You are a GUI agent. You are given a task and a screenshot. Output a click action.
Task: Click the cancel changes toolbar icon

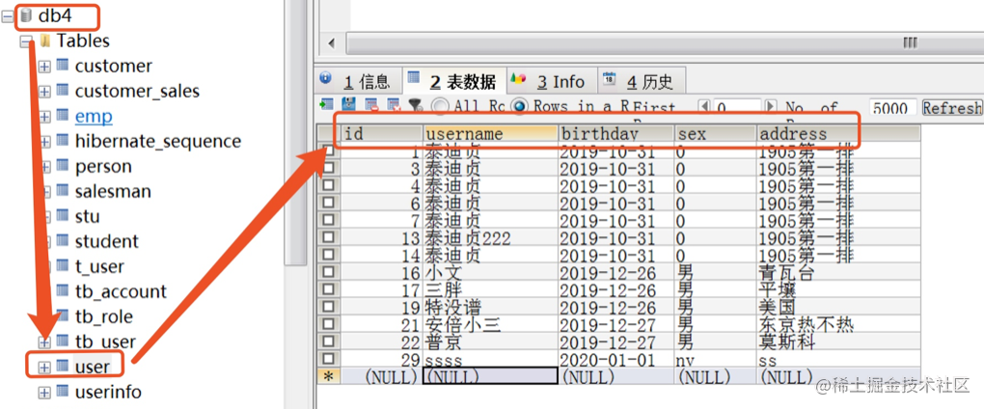pyautogui.click(x=394, y=105)
